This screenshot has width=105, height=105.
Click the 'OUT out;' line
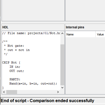click(17, 71)
